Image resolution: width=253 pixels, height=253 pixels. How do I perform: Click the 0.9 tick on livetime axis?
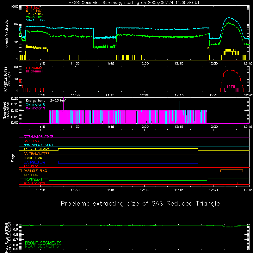15,229
